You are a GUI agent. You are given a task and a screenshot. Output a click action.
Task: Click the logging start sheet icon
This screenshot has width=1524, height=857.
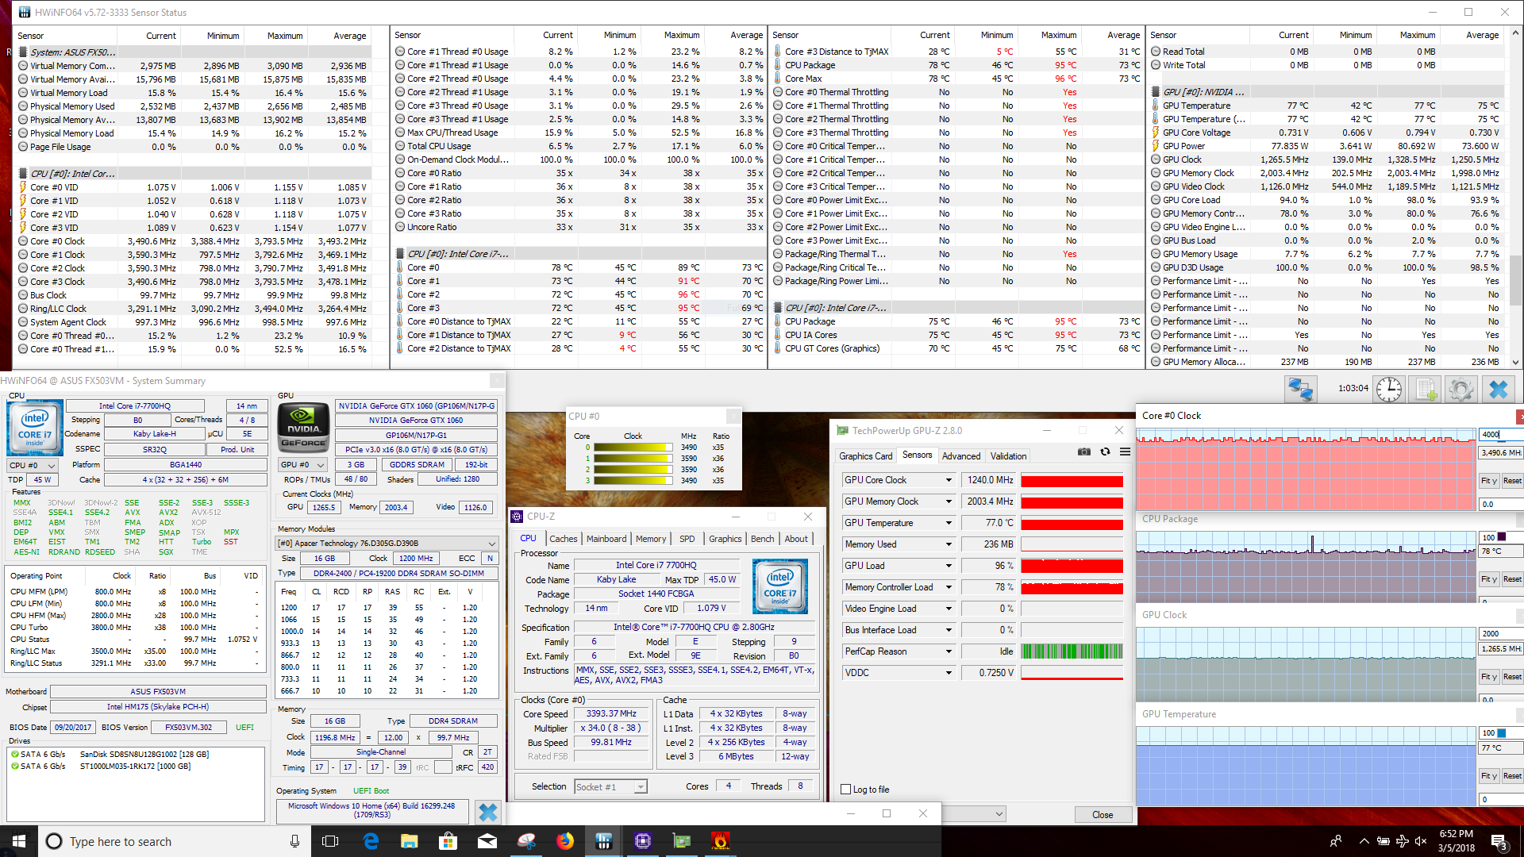(1426, 389)
